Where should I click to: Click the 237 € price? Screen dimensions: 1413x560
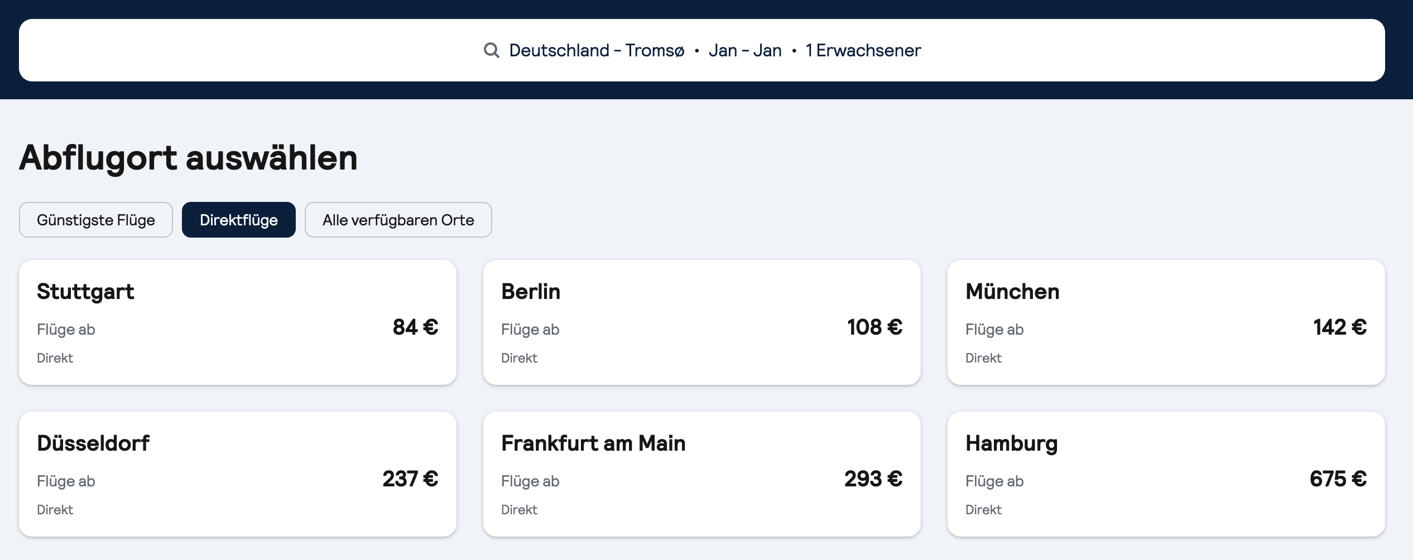[x=410, y=479]
